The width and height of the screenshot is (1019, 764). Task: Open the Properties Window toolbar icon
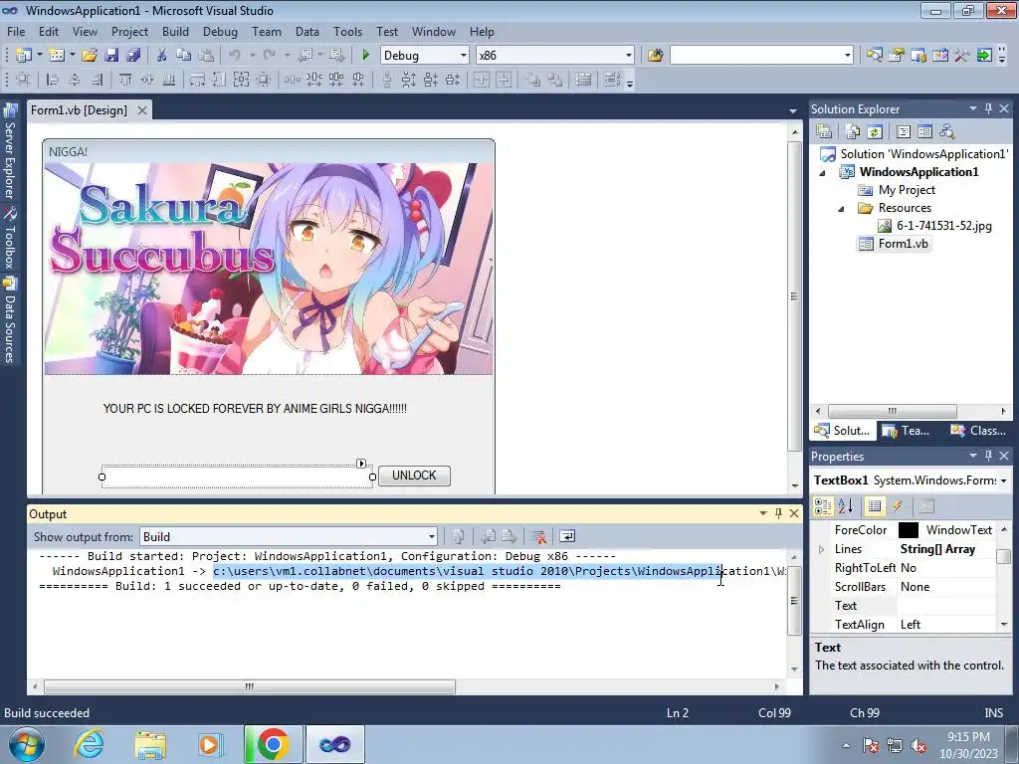(x=897, y=56)
